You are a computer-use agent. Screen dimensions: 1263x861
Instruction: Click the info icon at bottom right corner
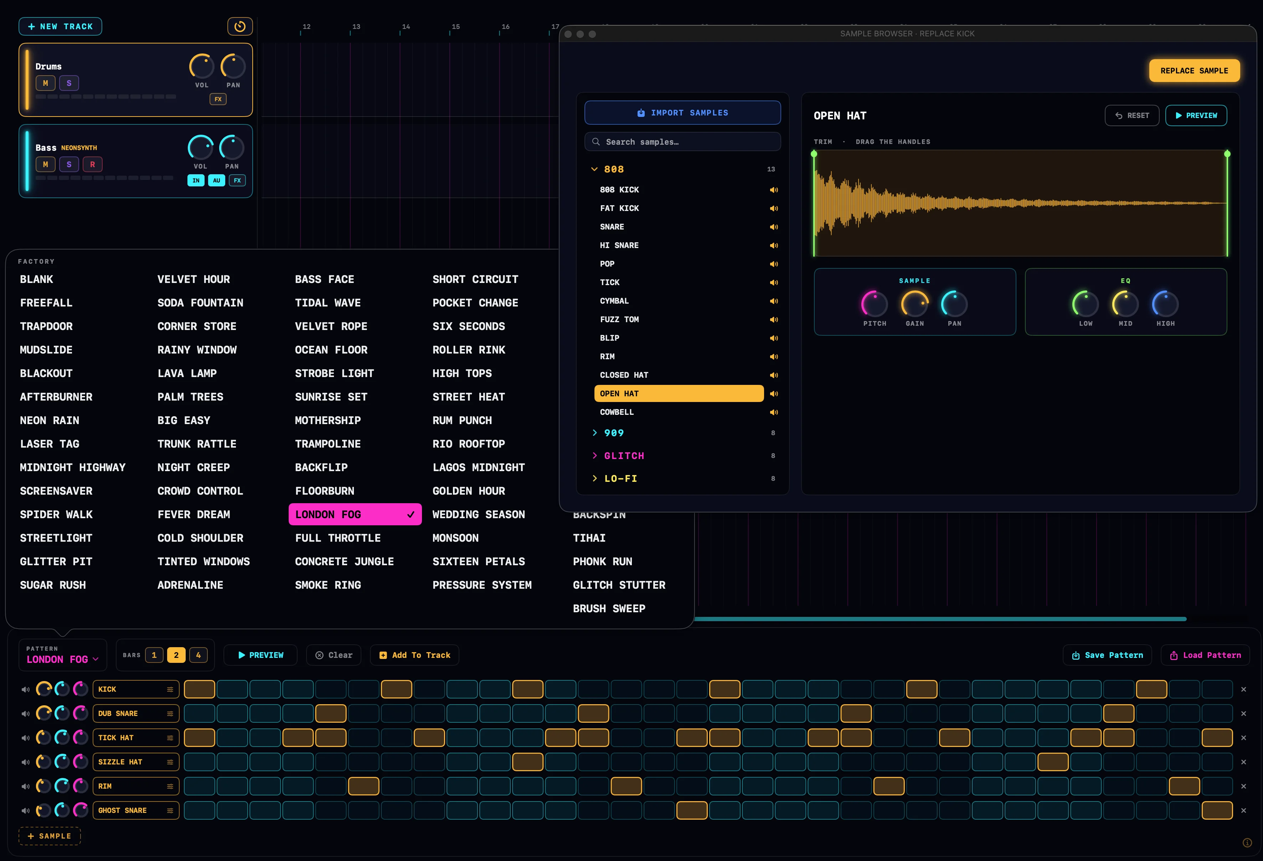tap(1247, 842)
